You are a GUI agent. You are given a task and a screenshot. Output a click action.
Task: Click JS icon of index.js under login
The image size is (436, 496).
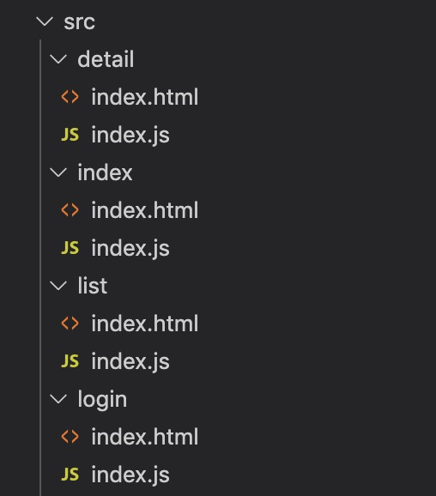[x=70, y=475]
